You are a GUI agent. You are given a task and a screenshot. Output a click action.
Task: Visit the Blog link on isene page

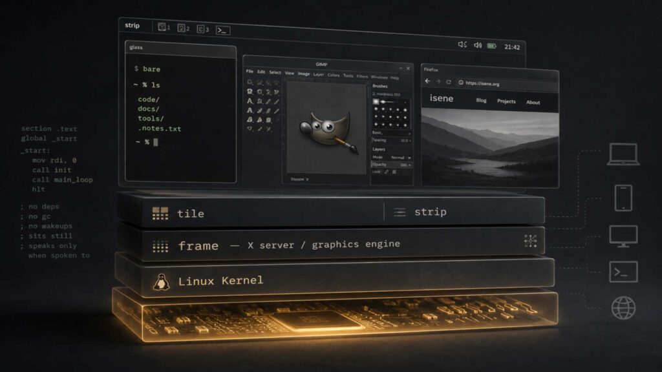(x=481, y=100)
